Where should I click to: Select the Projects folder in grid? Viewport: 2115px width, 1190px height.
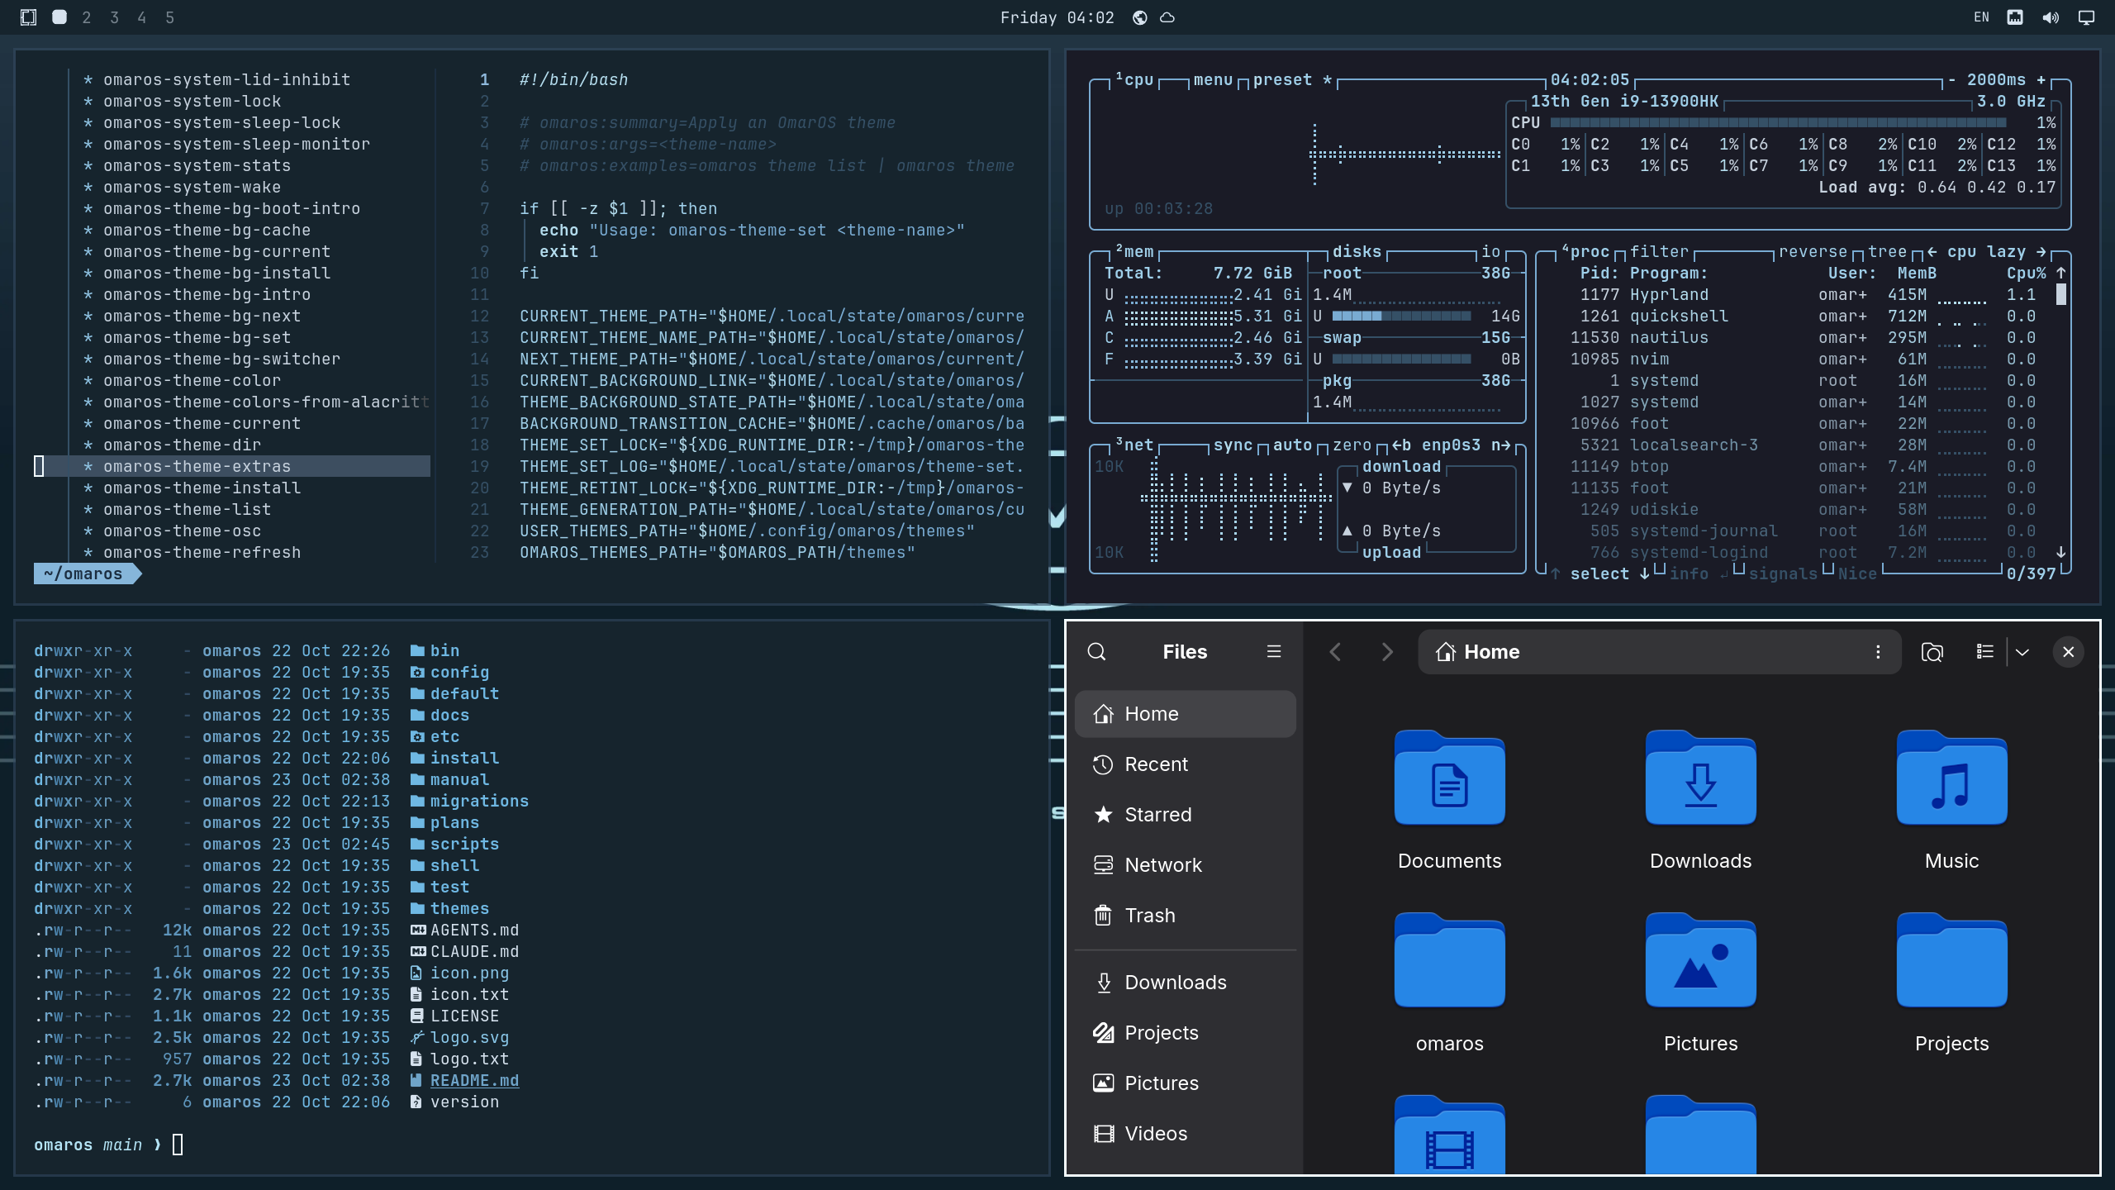coord(1951,960)
